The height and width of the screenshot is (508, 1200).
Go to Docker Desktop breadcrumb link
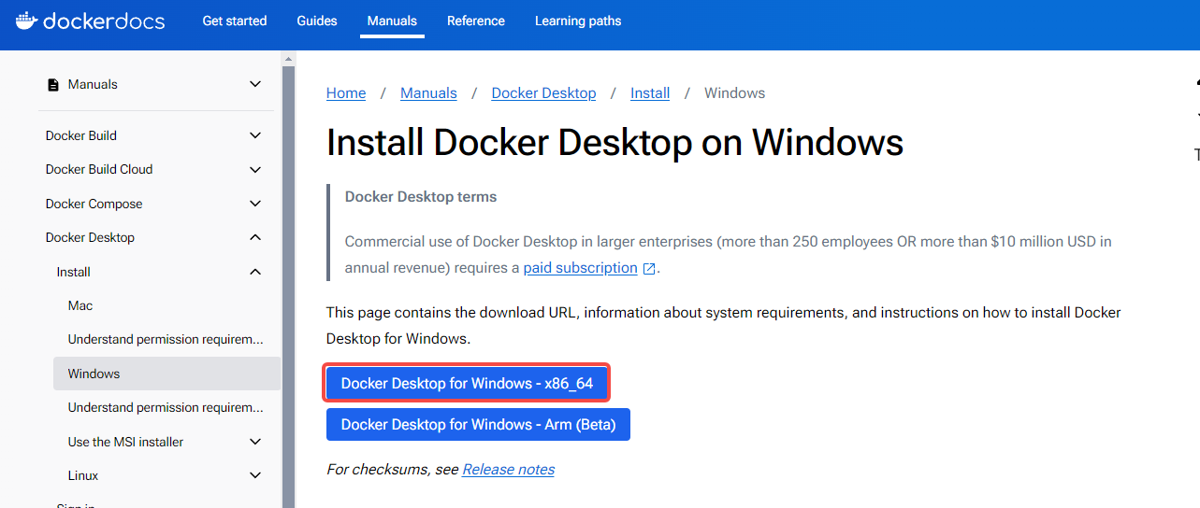click(x=543, y=93)
